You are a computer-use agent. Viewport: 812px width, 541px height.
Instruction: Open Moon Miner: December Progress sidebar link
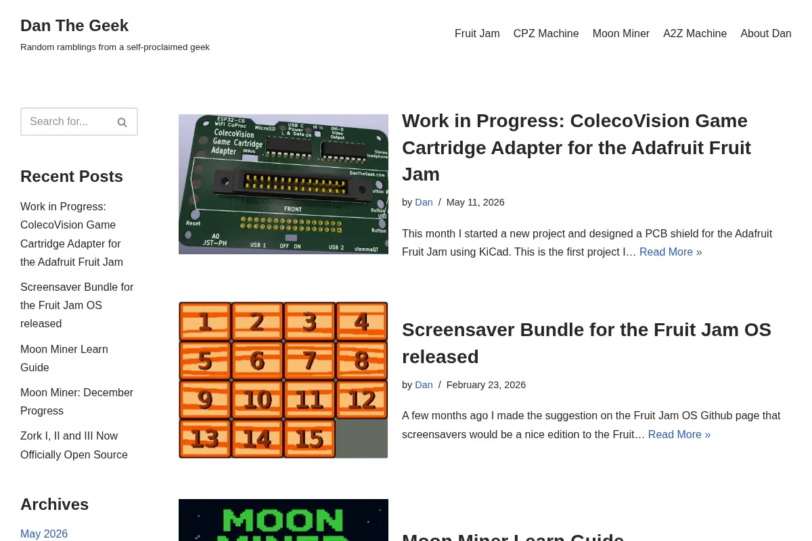tap(77, 402)
